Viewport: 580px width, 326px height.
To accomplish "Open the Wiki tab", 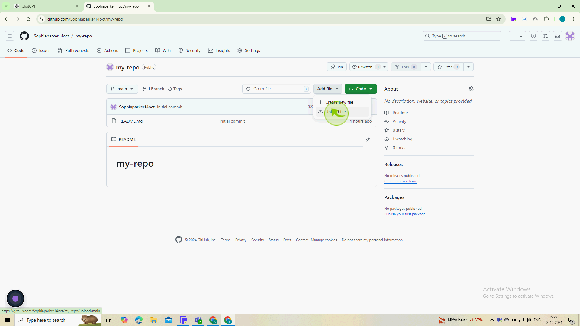I will (163, 50).
